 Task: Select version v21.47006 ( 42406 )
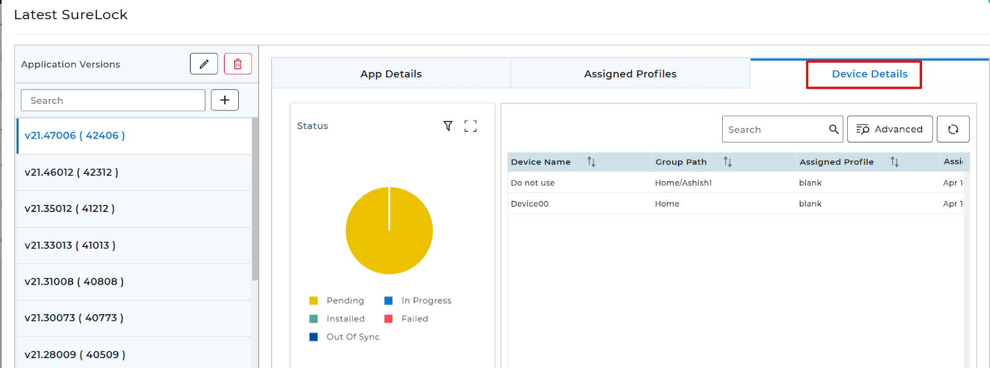click(x=134, y=135)
